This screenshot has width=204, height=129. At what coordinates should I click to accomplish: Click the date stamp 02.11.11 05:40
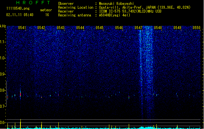[x=20, y=15]
